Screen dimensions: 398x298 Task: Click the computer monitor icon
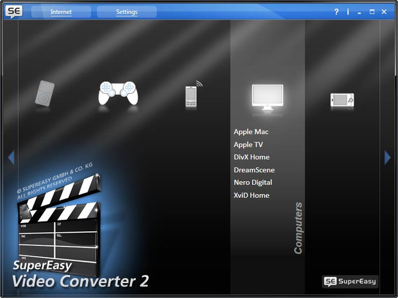click(x=268, y=97)
